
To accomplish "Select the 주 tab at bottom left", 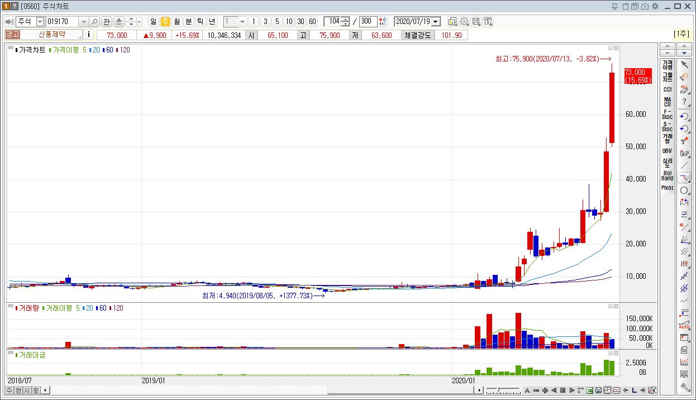I will click(9, 390).
